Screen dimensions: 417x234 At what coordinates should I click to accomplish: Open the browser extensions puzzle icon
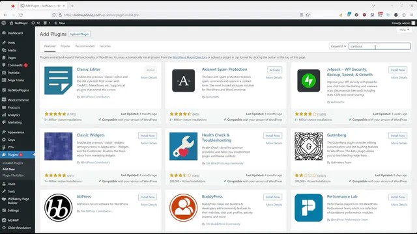coord(404,15)
